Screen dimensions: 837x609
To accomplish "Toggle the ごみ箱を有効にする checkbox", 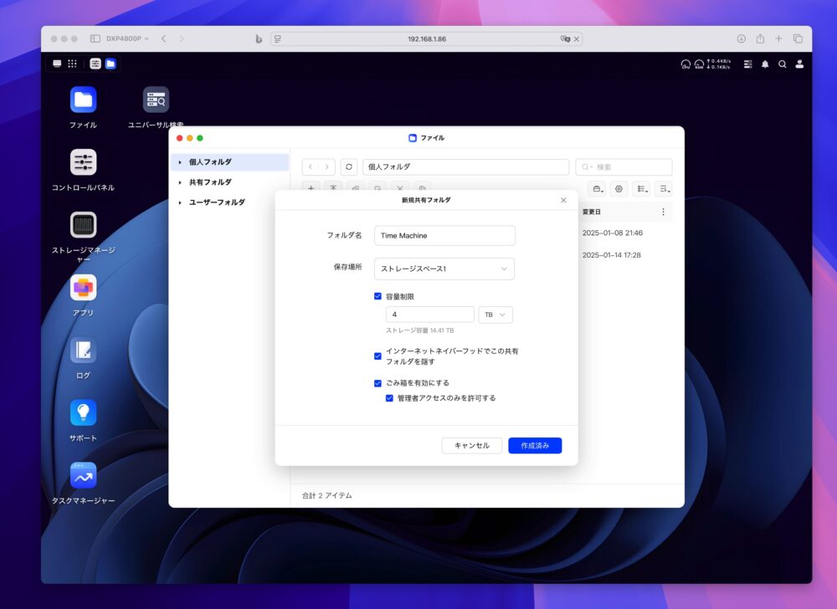I will [378, 383].
